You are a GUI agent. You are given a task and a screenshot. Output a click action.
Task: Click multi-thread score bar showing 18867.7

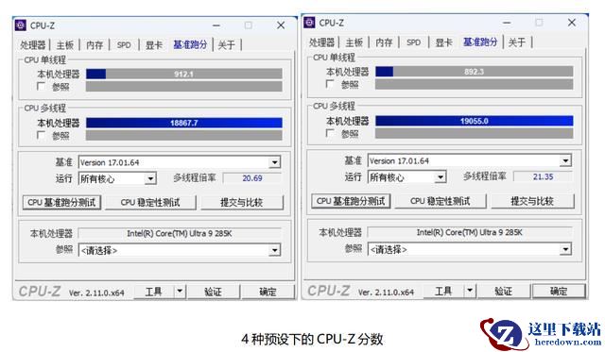pyautogui.click(x=184, y=123)
